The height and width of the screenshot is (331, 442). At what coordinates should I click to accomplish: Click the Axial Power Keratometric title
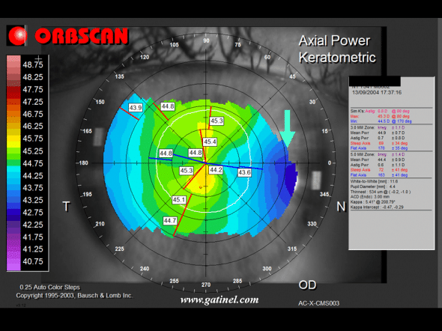(x=337, y=49)
